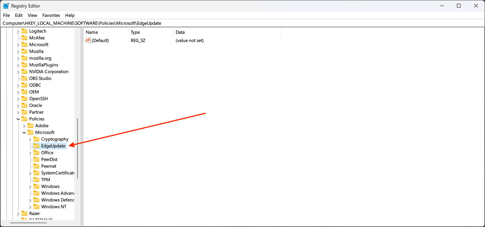Click the (value not set) data cell
This screenshot has width=485, height=227.
coord(190,40)
